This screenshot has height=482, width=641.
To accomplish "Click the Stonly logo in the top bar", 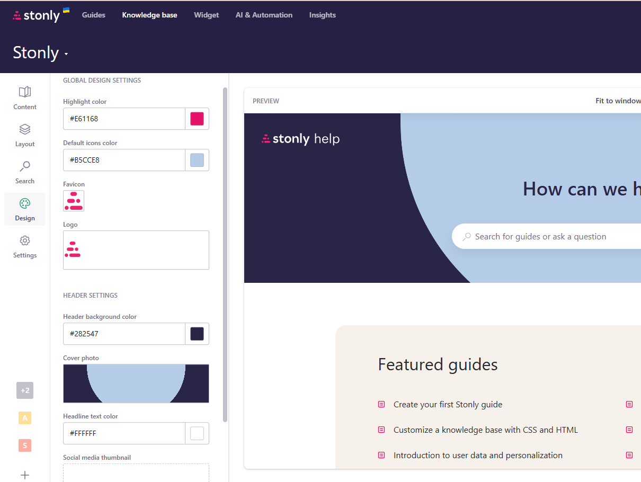I will point(37,15).
